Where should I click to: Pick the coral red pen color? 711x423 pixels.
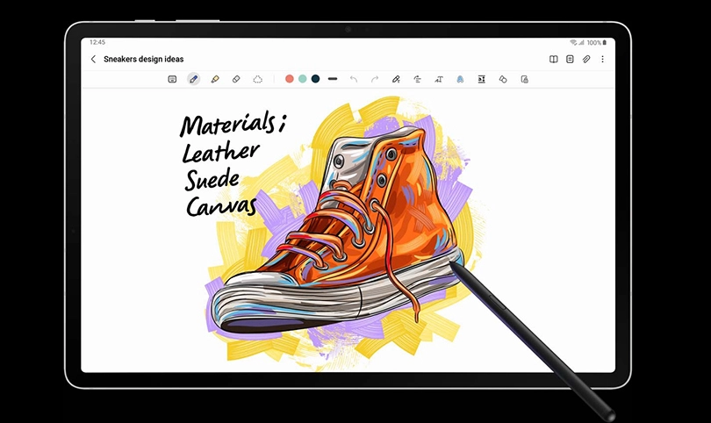pos(290,79)
